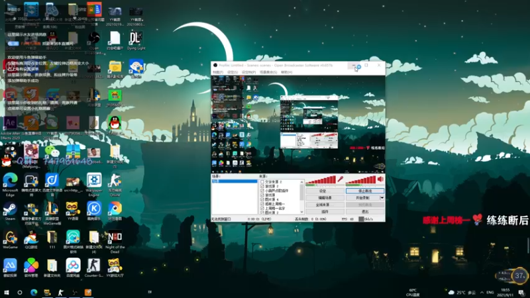Open the taskbar clock and date

tap(505, 292)
